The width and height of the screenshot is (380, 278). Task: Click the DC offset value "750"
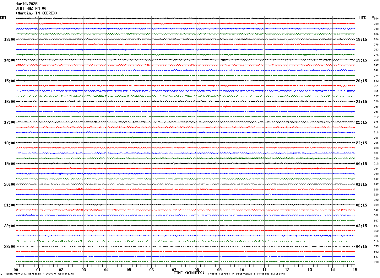click(x=376, y=138)
